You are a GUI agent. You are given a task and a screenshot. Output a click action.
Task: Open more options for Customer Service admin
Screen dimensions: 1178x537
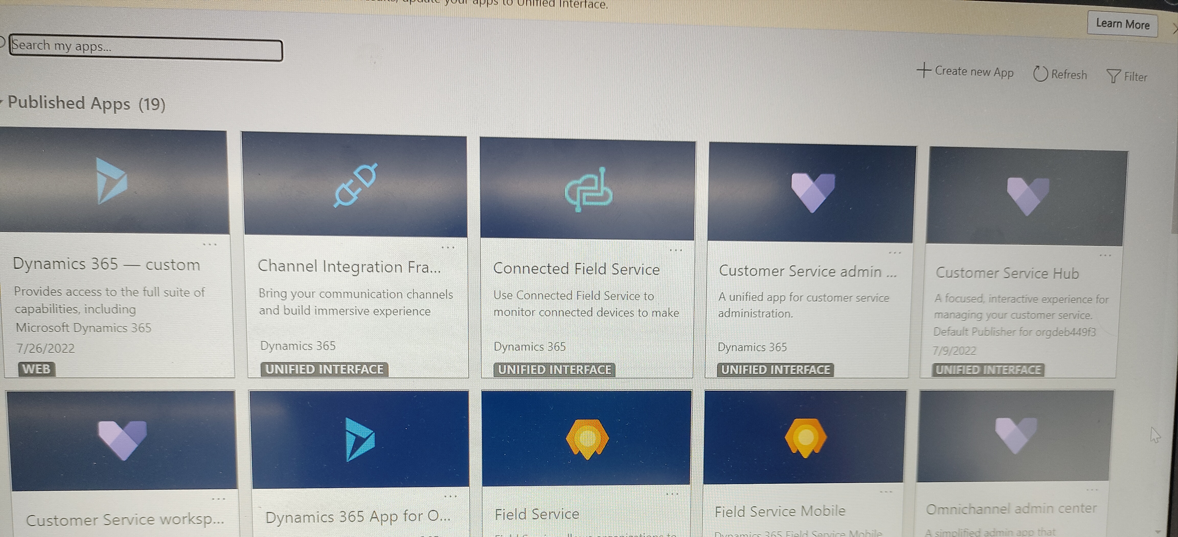click(x=894, y=252)
